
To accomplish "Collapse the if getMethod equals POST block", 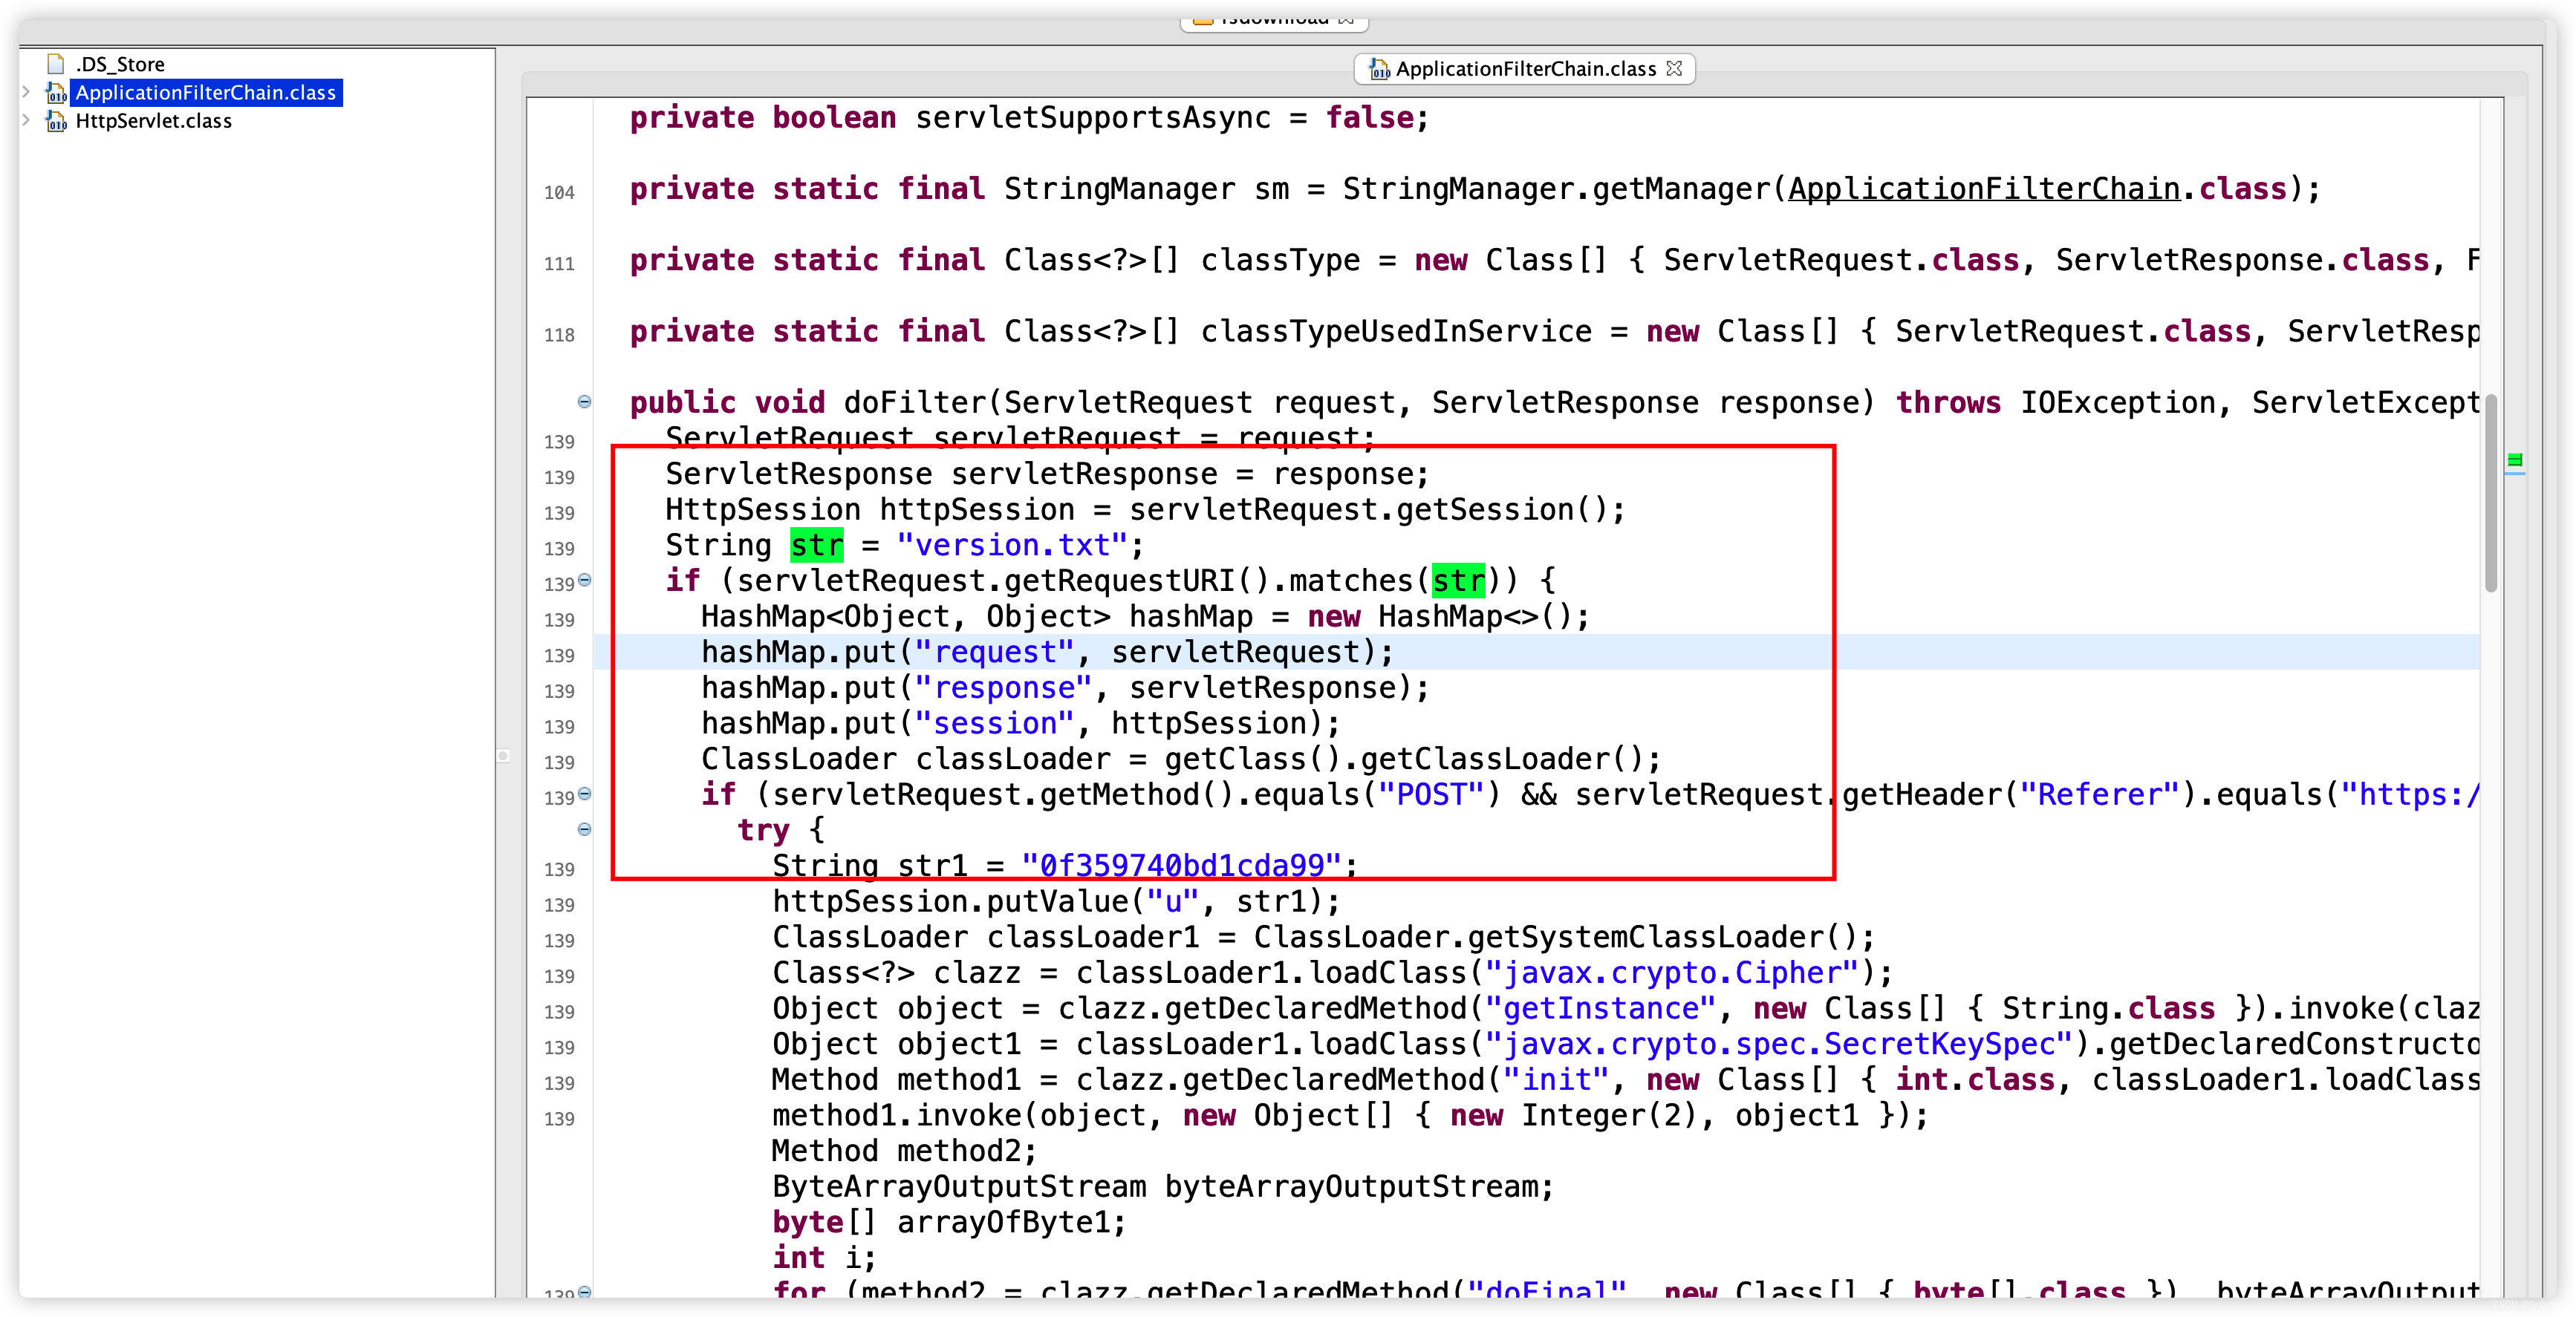I will click(584, 794).
